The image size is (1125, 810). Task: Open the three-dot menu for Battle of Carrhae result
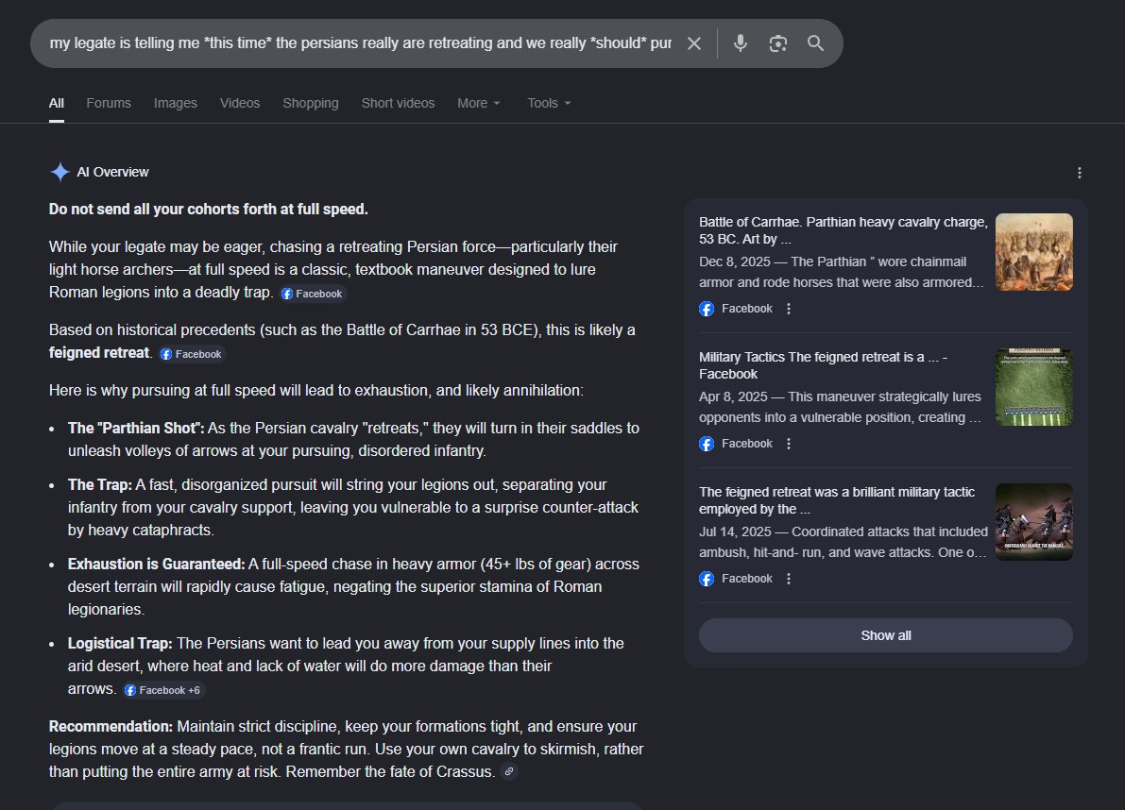point(789,309)
